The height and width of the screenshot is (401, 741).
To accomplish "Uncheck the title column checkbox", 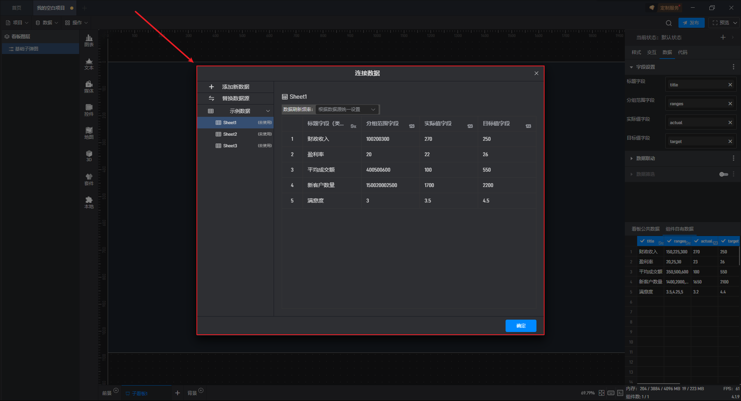I will coord(642,241).
